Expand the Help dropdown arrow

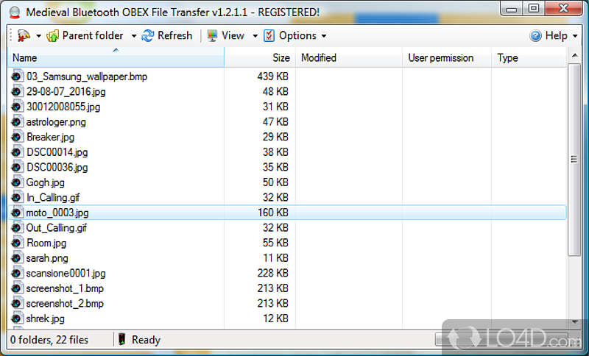(575, 36)
